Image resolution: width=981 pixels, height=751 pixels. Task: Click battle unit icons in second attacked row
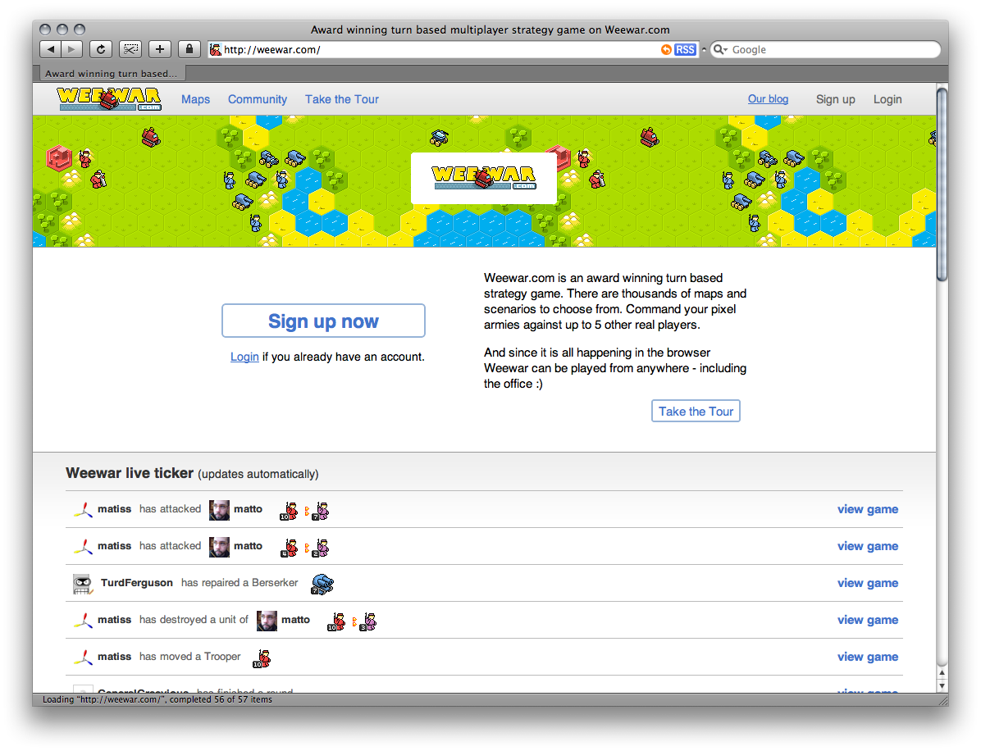[304, 548]
